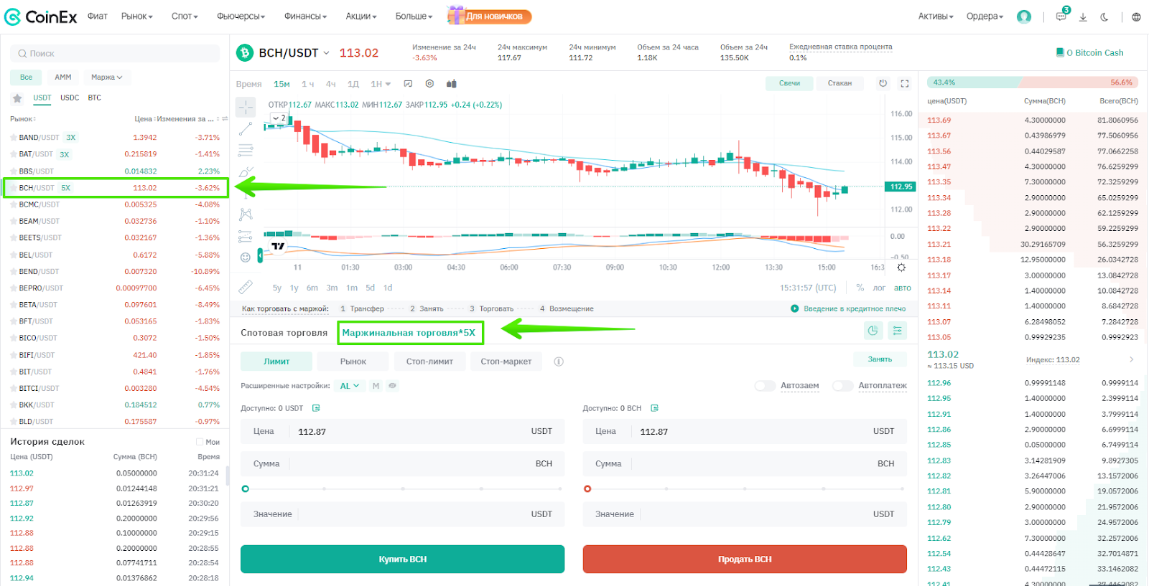Select the Fibonacci retracement tool

pyautogui.click(x=246, y=151)
